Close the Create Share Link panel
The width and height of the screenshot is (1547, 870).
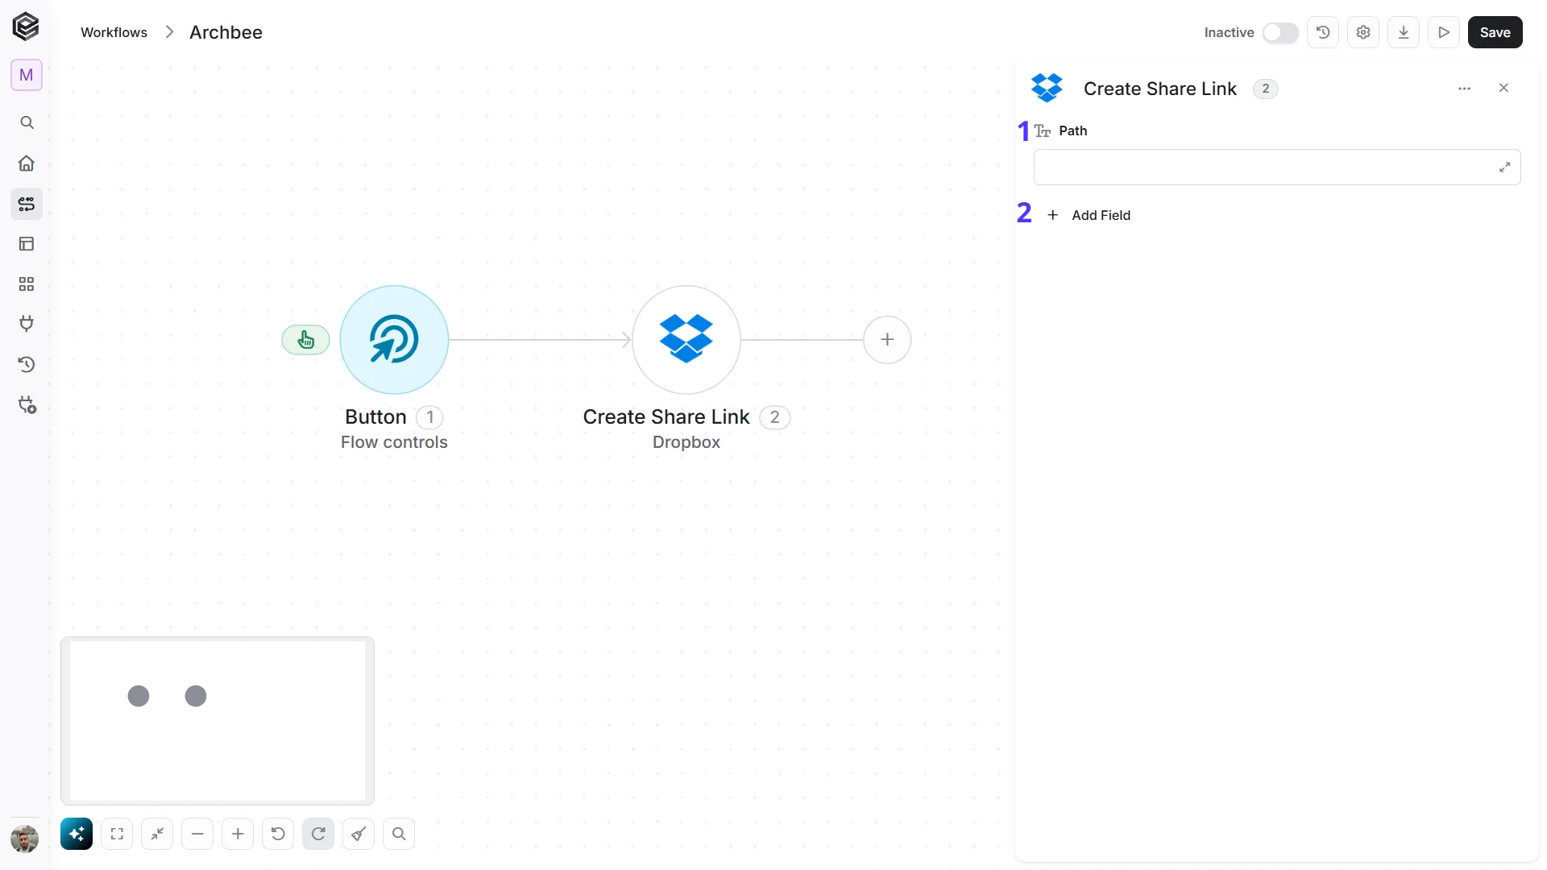click(1503, 88)
